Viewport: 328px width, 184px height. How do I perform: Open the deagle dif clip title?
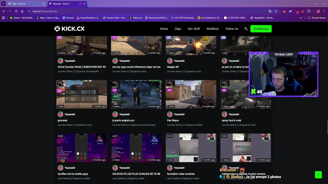click(173, 67)
